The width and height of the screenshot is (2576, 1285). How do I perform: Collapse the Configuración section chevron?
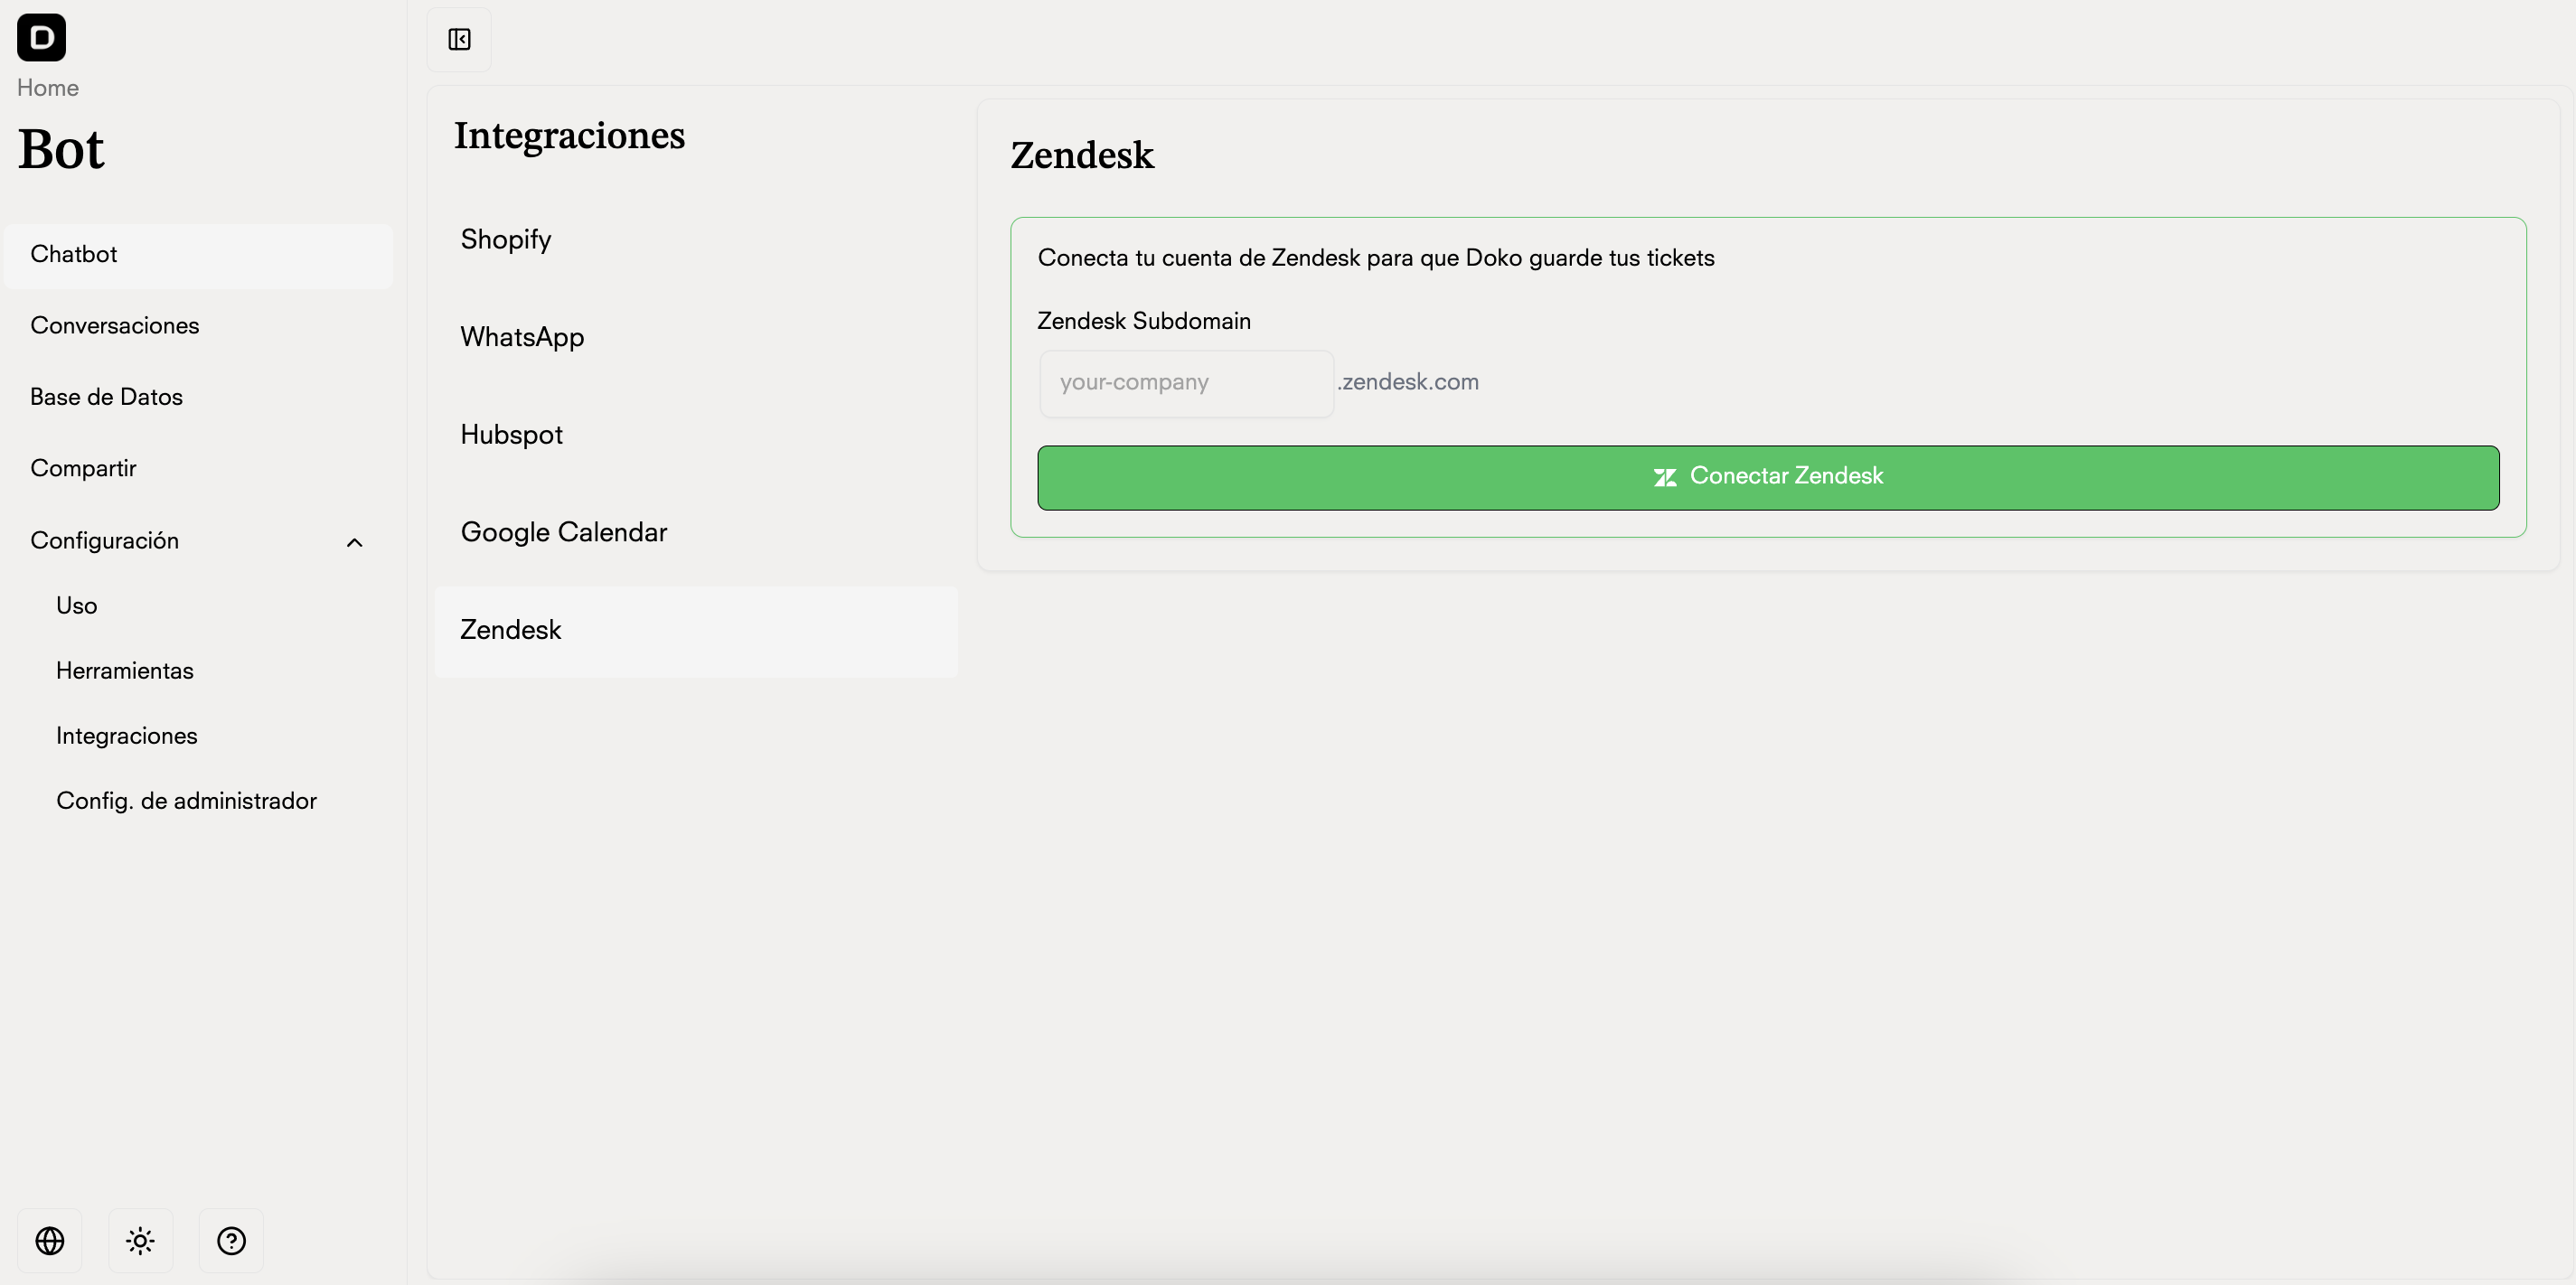[x=353, y=542]
